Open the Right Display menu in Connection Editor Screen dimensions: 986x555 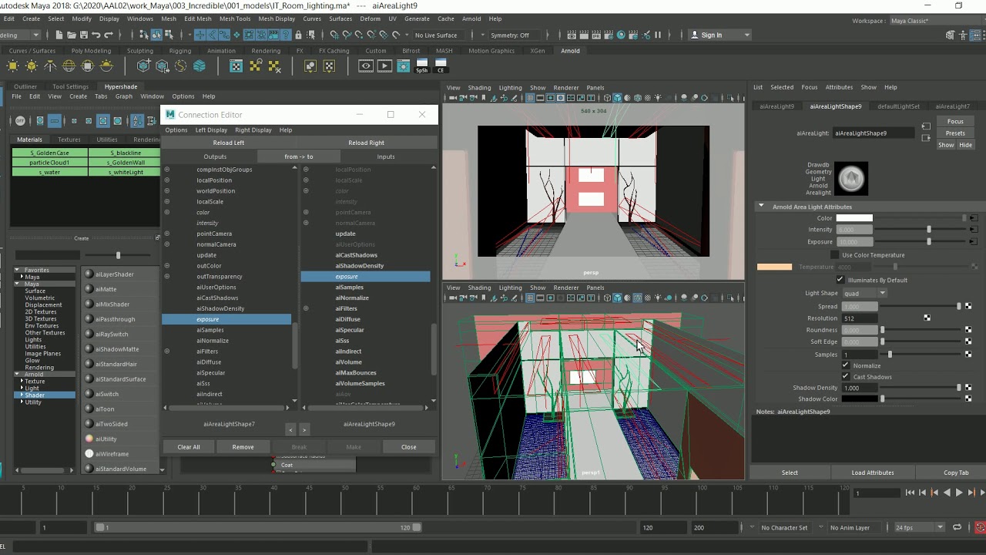(253, 129)
